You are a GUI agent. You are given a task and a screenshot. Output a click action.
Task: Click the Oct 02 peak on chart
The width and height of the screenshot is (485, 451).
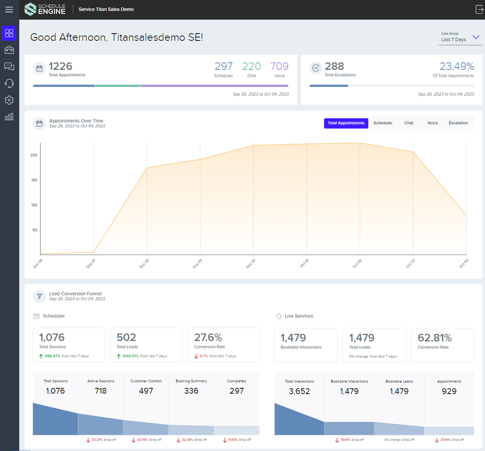pyautogui.click(x=360, y=143)
